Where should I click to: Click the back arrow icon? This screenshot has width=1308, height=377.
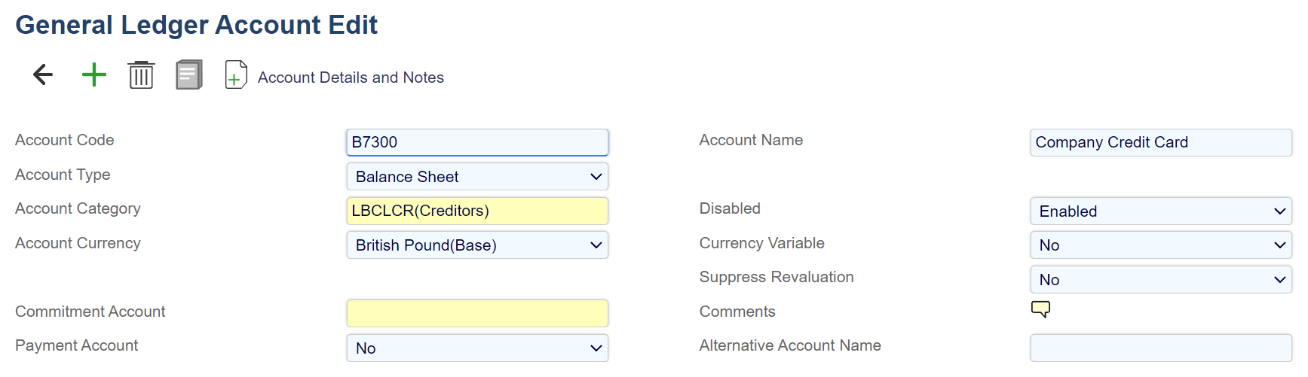click(x=43, y=74)
